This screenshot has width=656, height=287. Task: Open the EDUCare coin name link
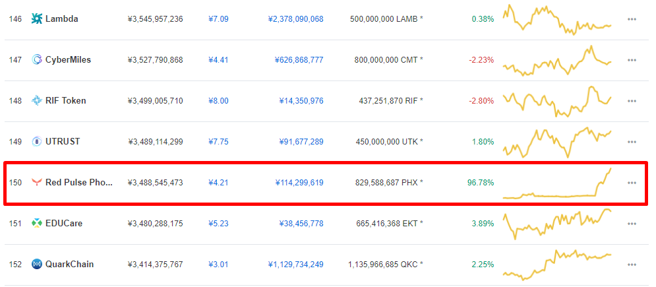[x=64, y=224]
